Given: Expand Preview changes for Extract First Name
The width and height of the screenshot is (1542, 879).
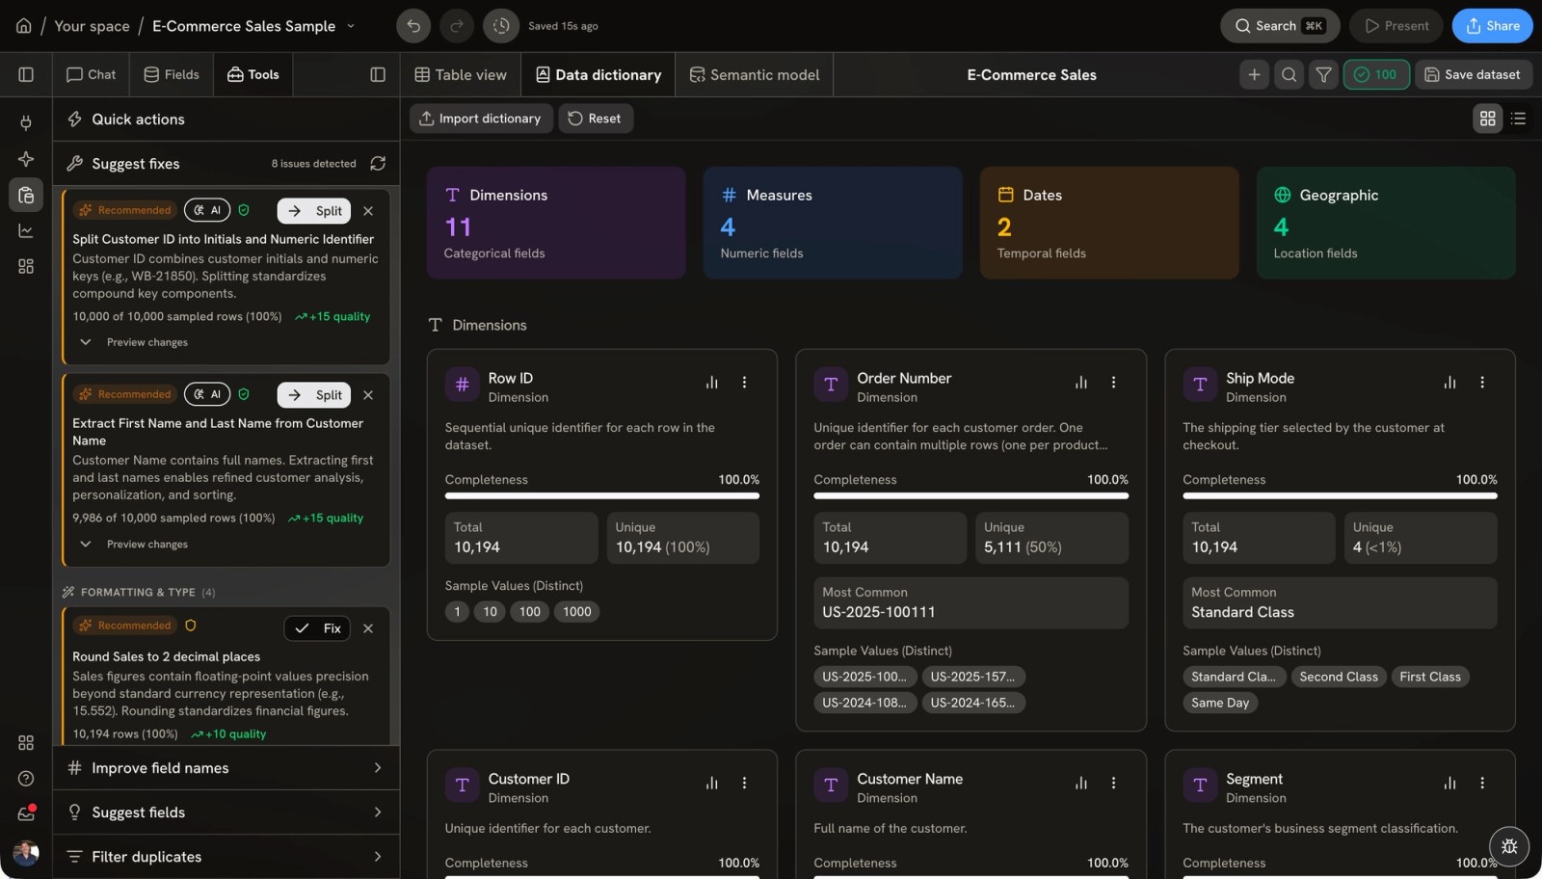Looking at the screenshot, I should [133, 545].
